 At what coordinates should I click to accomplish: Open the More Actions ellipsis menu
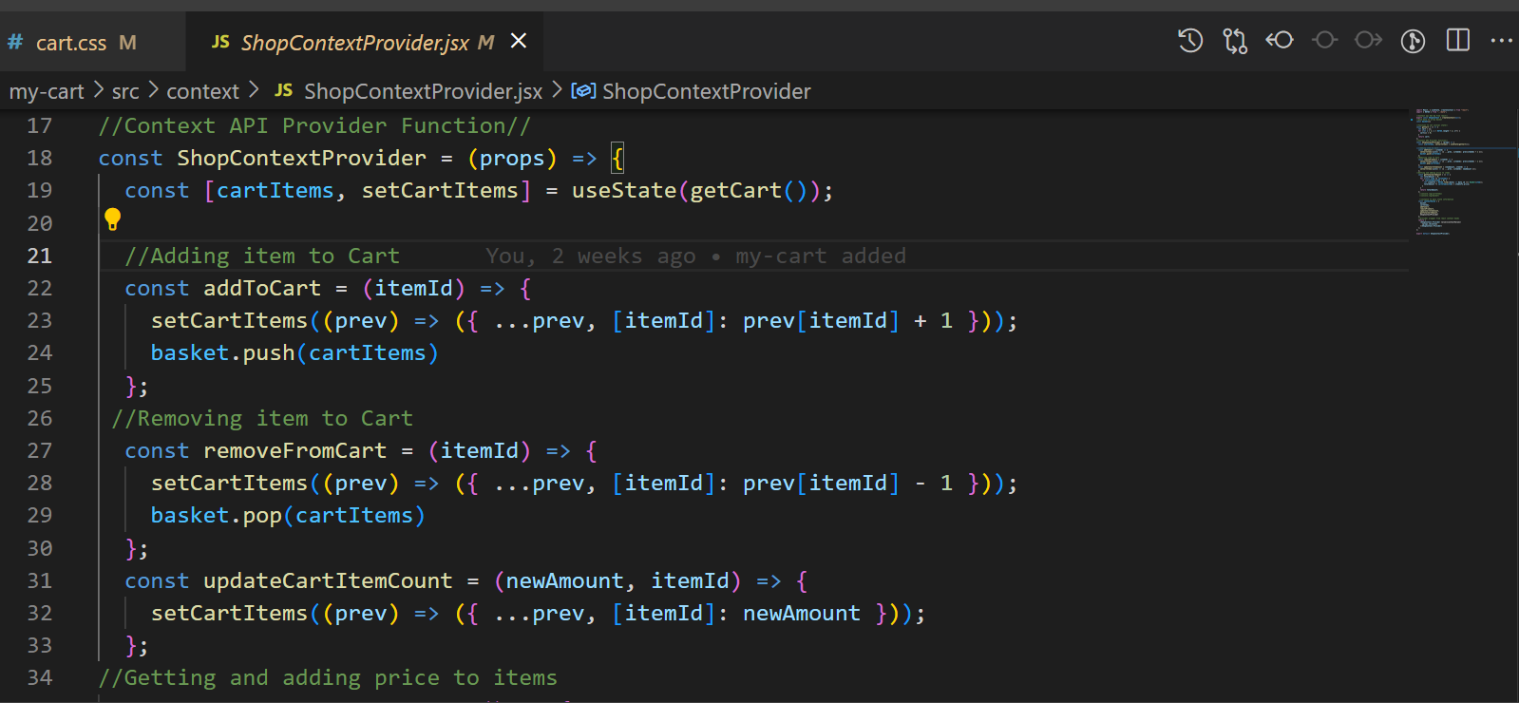click(x=1501, y=40)
